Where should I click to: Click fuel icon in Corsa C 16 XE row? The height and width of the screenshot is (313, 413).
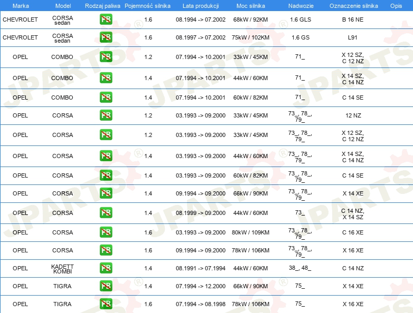click(x=106, y=232)
